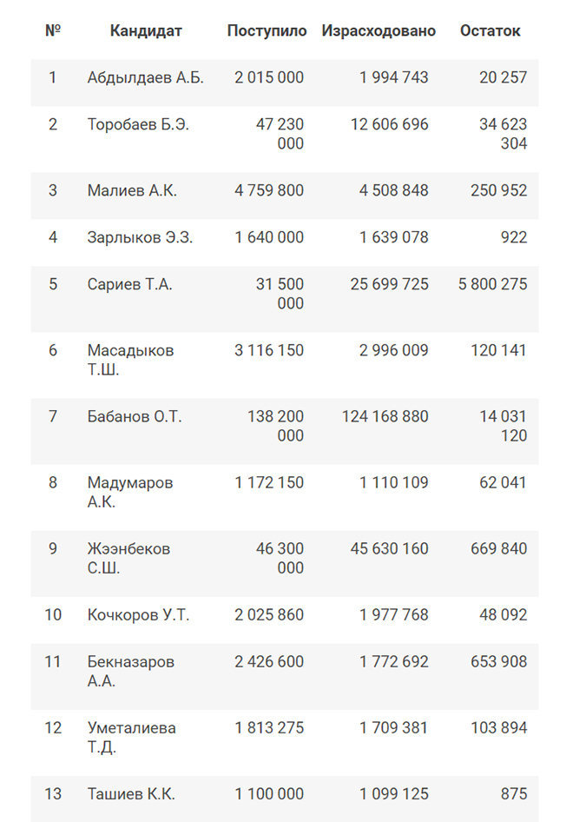573x822 pixels.
Task: Click the balance value 62 041
Action: point(503,482)
